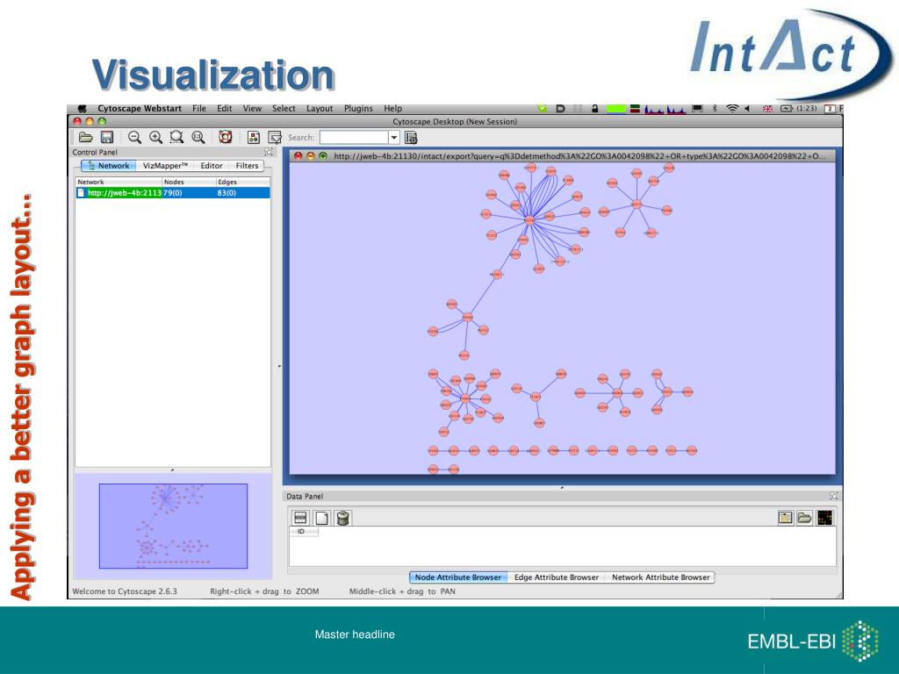Click the Wi-Fi status icon in menu bar

[732, 108]
